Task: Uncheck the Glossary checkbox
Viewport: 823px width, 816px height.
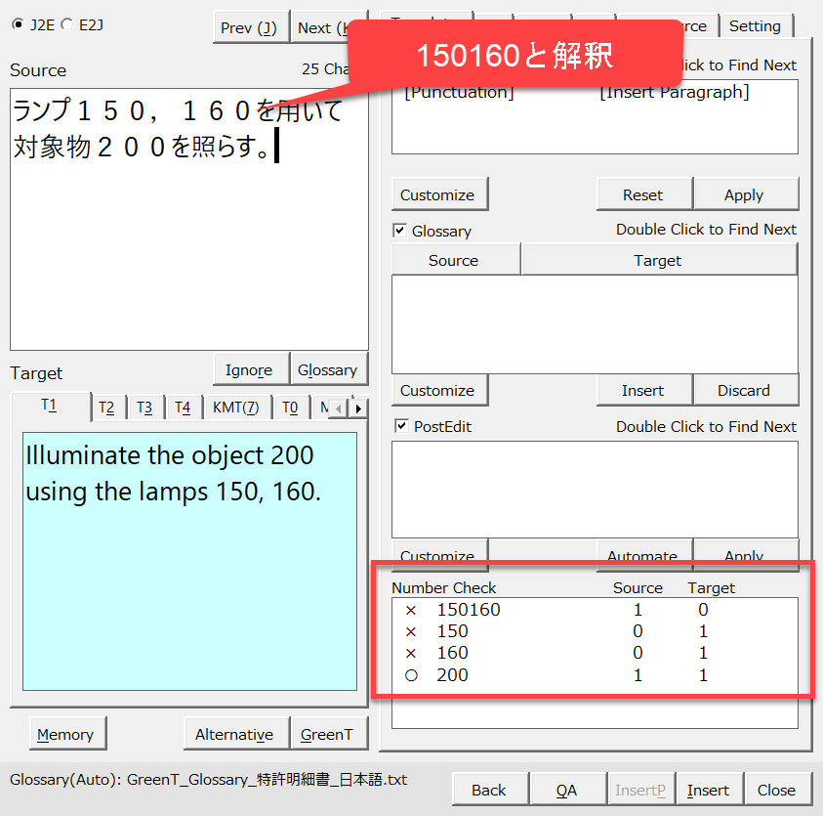Action: [x=400, y=232]
